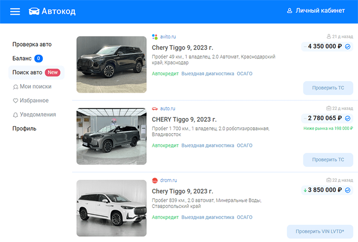Click Проверить ТС for the avito.ru listing
The width and height of the screenshot is (358, 242).
(x=328, y=88)
